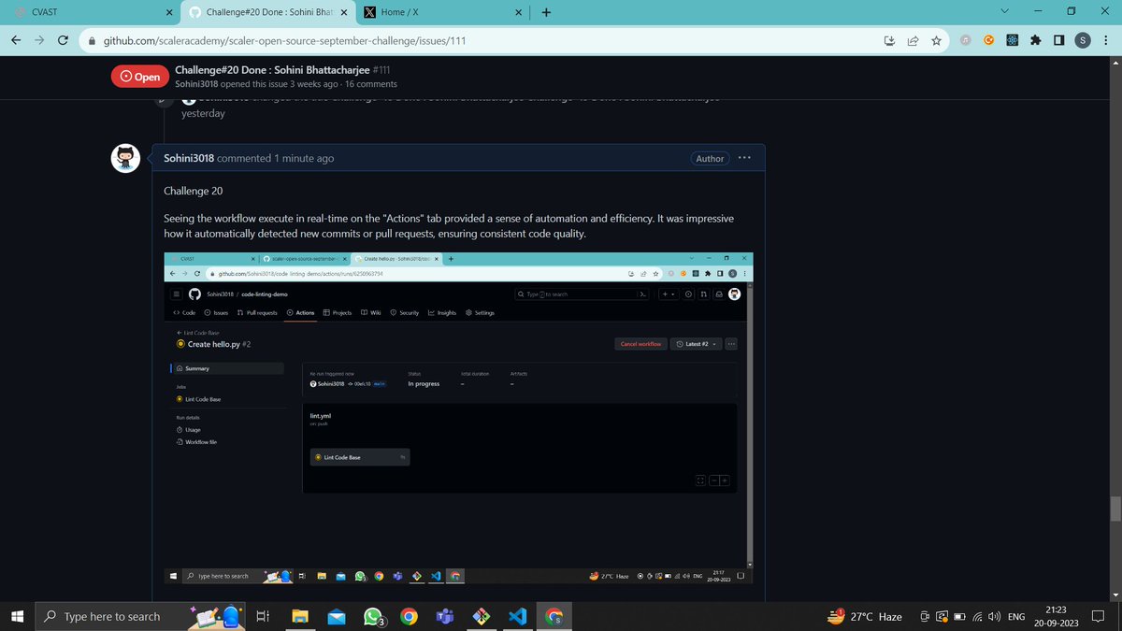
Task: Open WhatsApp from the taskbar
Action: (372, 616)
